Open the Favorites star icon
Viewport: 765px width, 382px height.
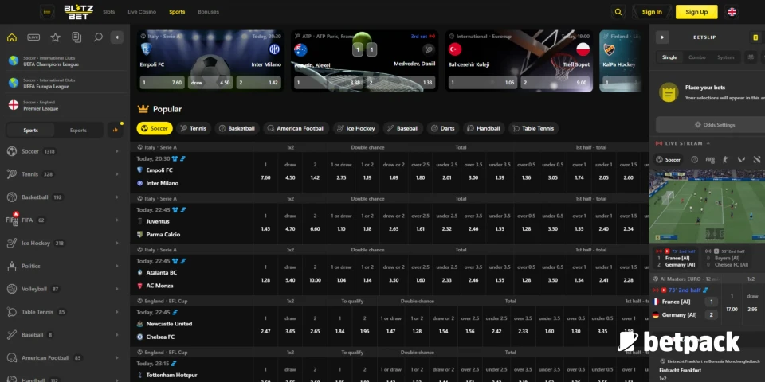55,37
